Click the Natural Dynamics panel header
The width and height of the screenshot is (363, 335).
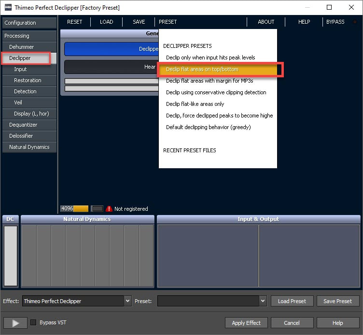(x=87, y=219)
